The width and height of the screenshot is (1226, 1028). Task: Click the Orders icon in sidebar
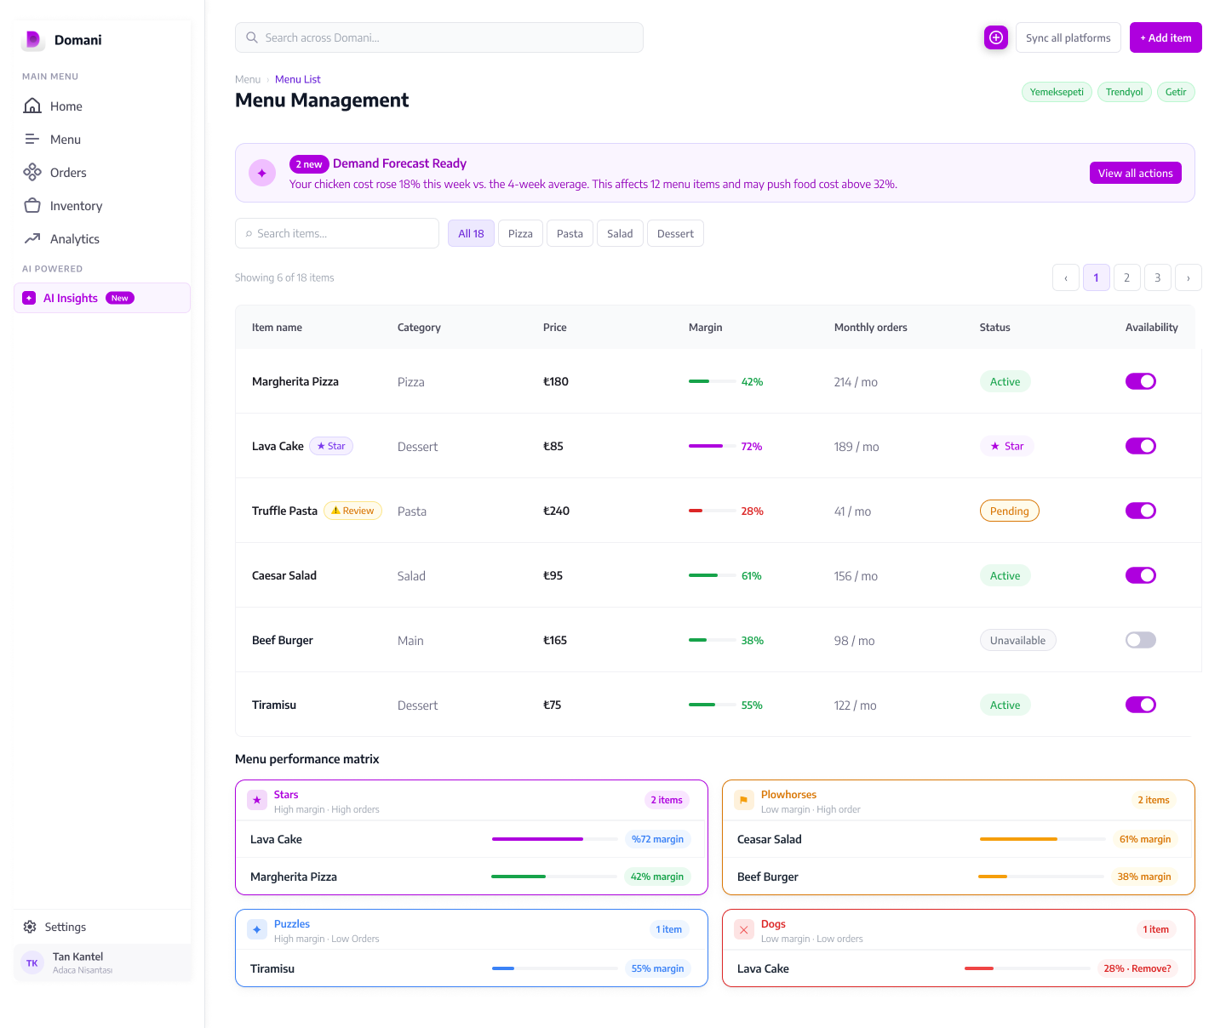[32, 172]
